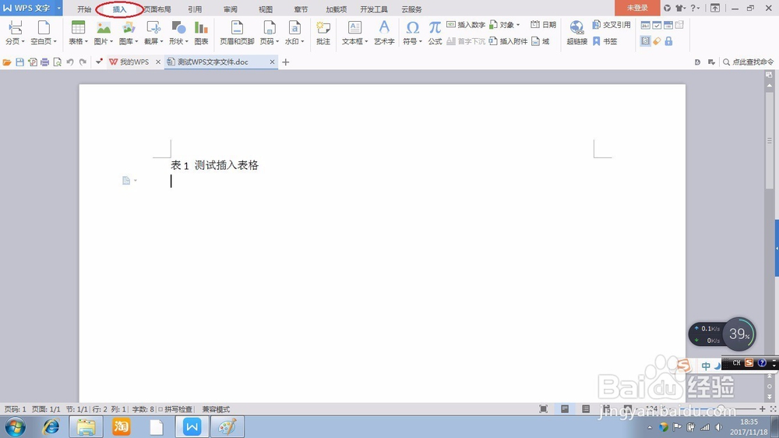Click 点此查找命令 command search box
This screenshot has height=438, width=779.
(x=748, y=62)
